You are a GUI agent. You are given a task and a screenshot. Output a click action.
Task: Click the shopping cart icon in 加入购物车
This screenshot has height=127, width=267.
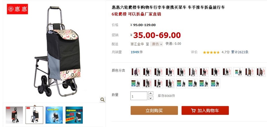click(x=193, y=111)
